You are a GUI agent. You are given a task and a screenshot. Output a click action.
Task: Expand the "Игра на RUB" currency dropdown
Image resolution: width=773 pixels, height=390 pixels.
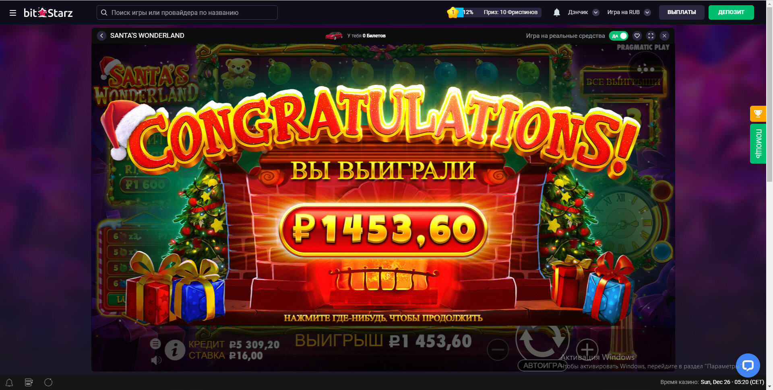click(x=629, y=12)
